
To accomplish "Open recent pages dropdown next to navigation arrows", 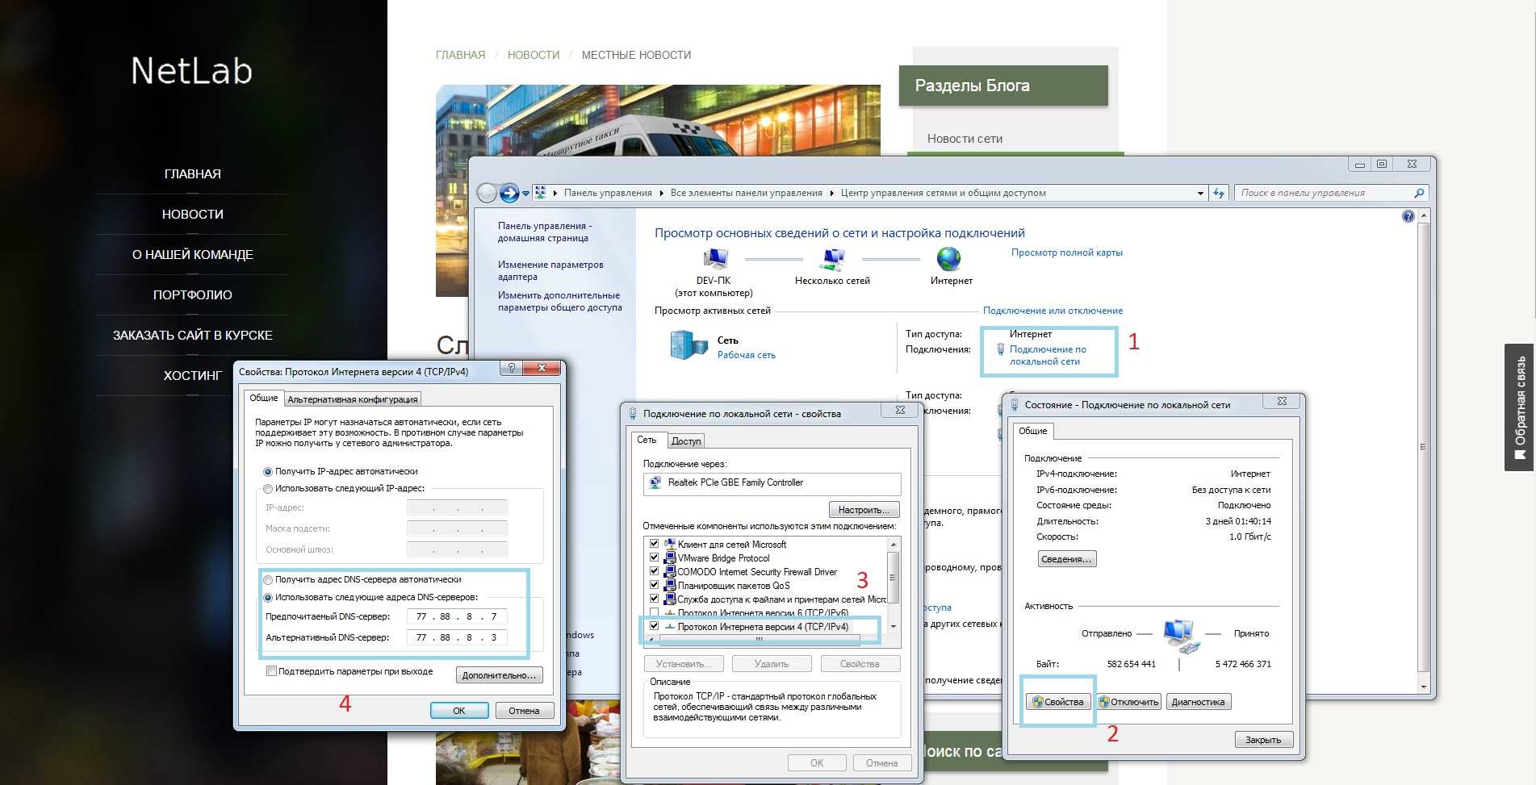I will pyautogui.click(x=525, y=194).
